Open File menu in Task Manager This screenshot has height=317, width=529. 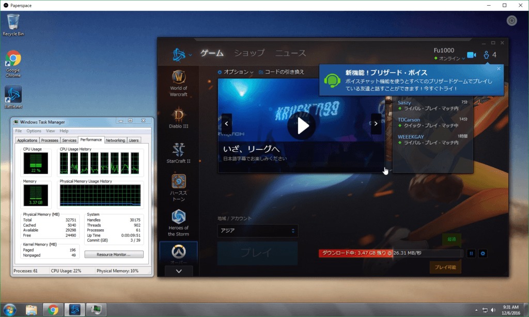pyautogui.click(x=19, y=131)
